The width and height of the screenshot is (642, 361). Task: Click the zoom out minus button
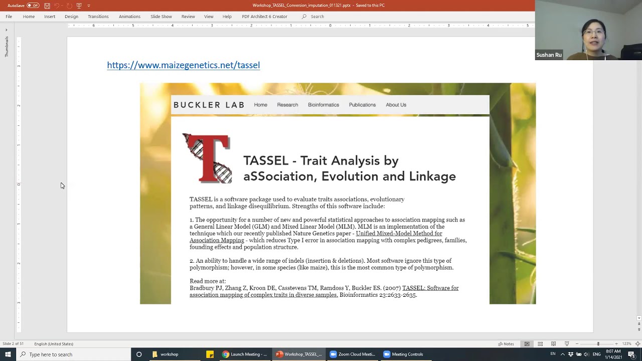[577, 344]
